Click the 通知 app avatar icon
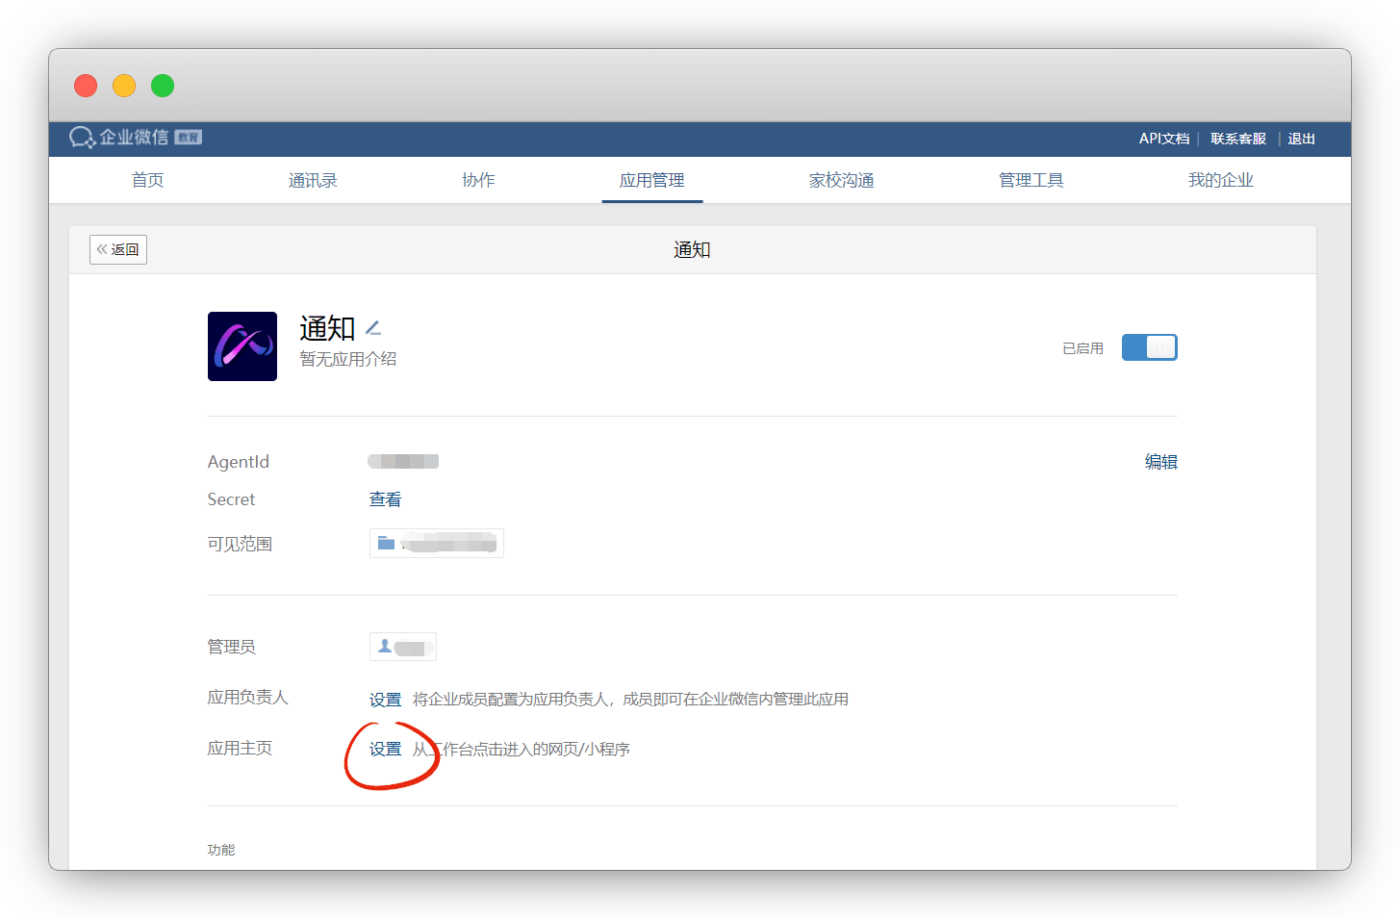This screenshot has width=1400, height=919. (242, 346)
